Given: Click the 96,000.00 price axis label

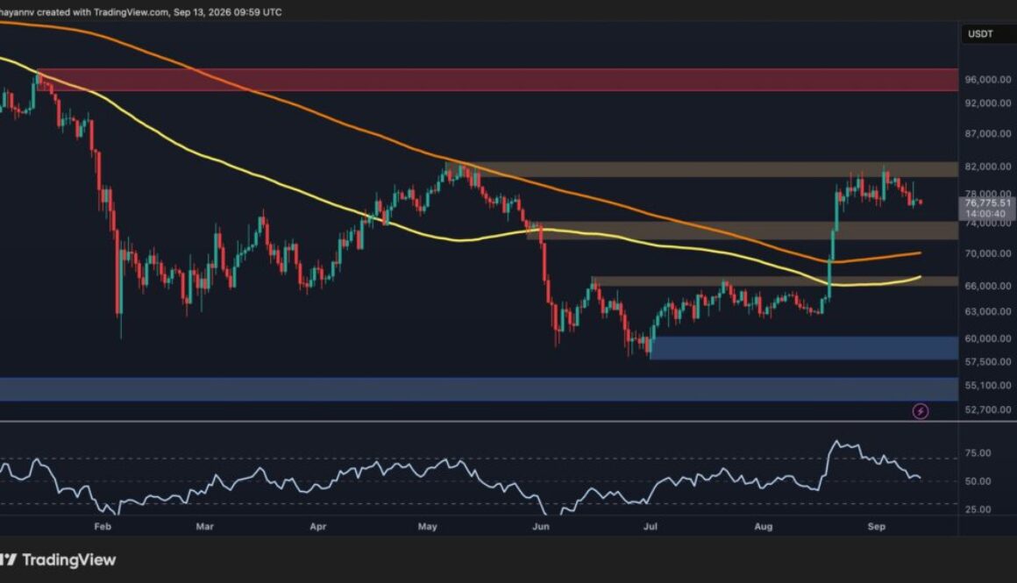Looking at the screenshot, I should pyautogui.click(x=987, y=79).
